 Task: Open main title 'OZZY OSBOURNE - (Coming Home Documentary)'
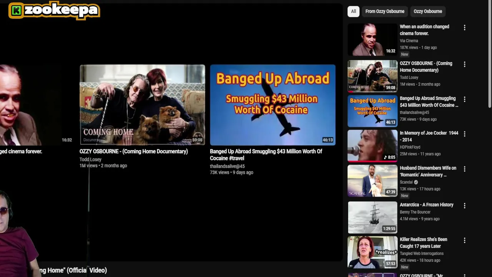tap(134, 151)
